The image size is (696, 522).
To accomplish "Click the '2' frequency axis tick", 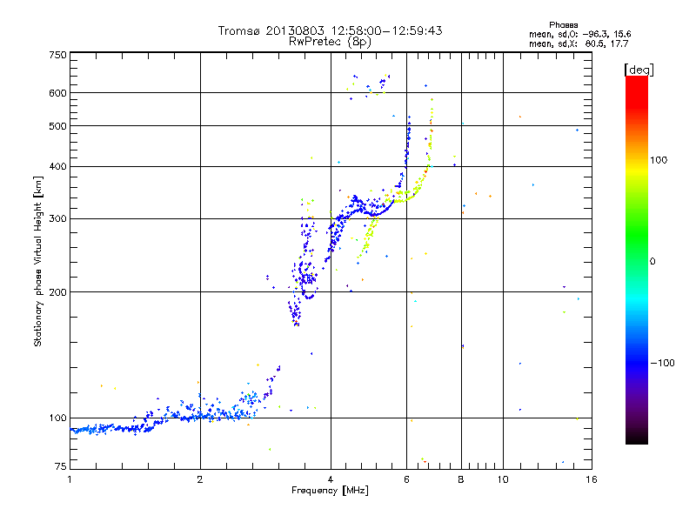I will (200, 479).
